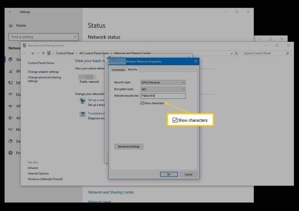This screenshot has height=211, width=299.
Task: Minimize the Network and Sharing Center window
Action: pos(266,46)
